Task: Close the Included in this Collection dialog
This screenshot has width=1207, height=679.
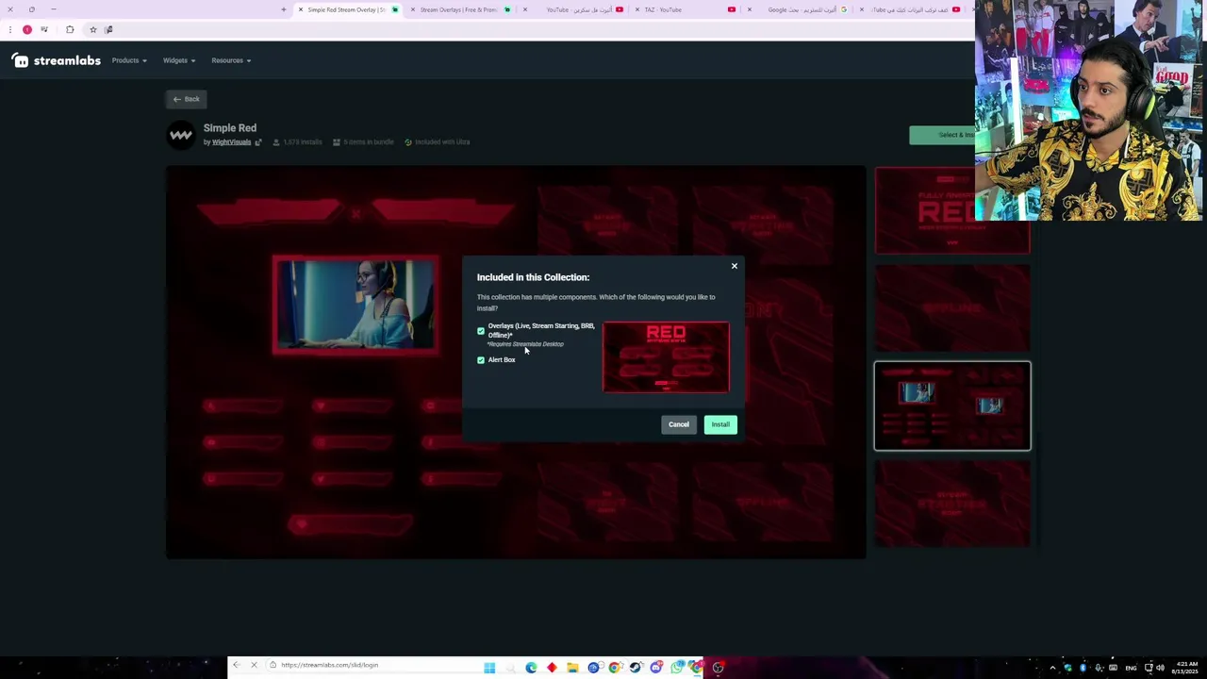Action: click(x=735, y=266)
